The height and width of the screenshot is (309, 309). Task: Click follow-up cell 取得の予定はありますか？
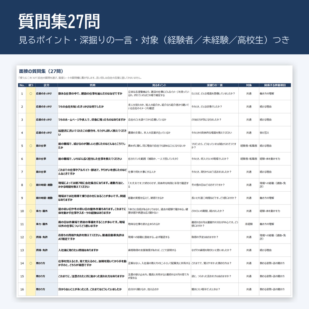(215, 237)
